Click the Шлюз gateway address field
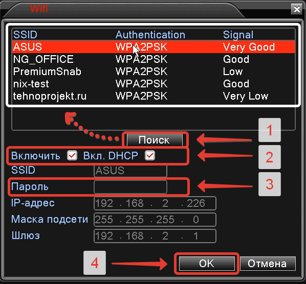 tap(155, 236)
